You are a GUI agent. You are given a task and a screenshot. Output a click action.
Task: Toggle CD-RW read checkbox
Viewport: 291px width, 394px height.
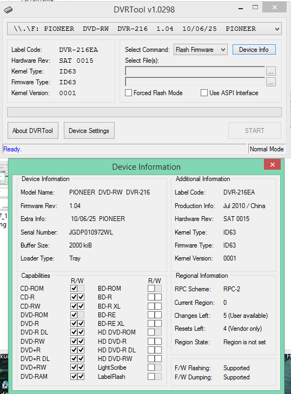[x=74, y=306]
